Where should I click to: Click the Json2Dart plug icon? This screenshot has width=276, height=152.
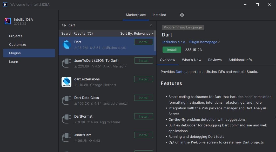coord(66,138)
